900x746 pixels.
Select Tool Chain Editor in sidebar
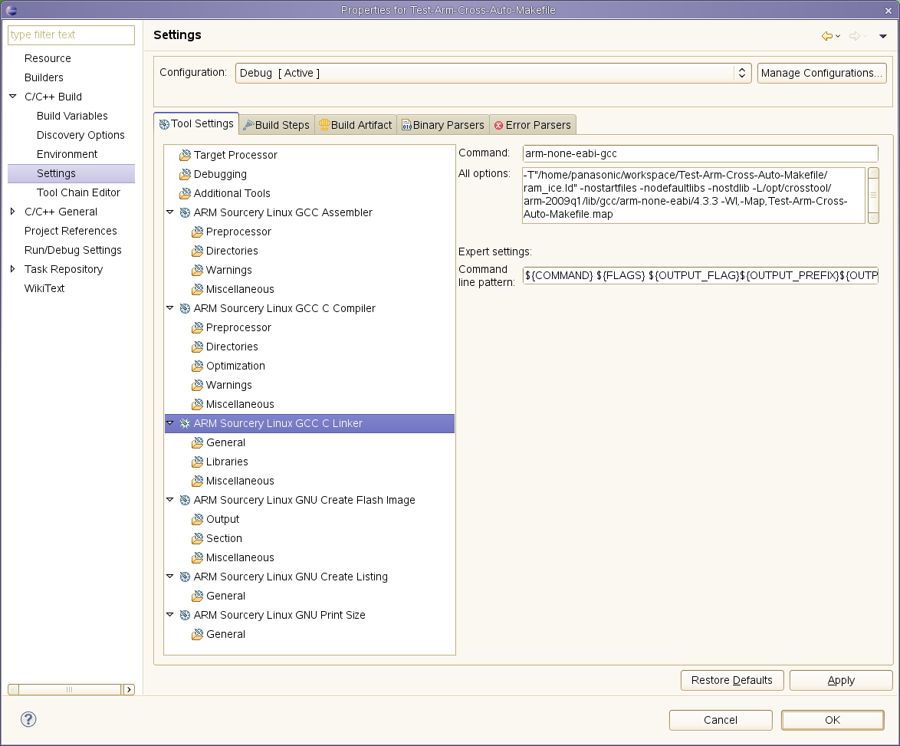pyautogui.click(x=79, y=192)
